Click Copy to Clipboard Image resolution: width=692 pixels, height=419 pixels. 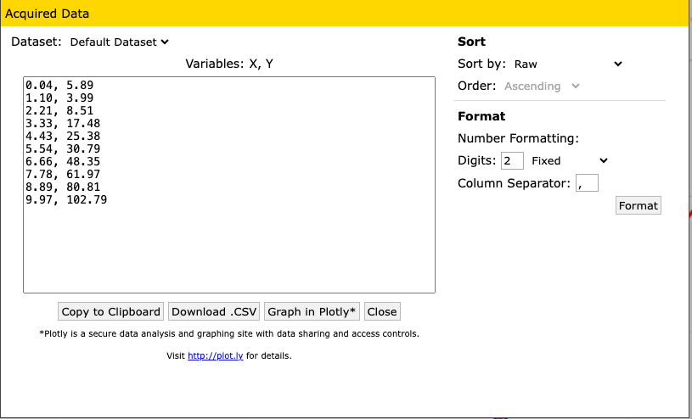[x=110, y=311]
